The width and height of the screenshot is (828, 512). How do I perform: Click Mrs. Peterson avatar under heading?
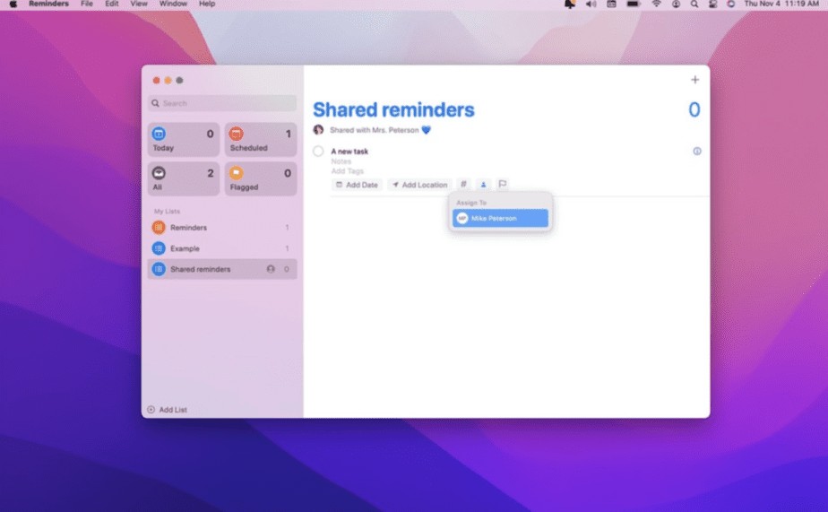click(x=318, y=129)
